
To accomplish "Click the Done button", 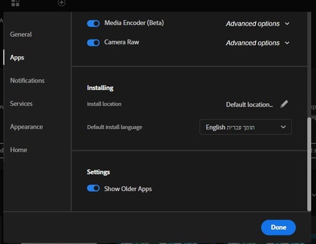I will (278, 228).
